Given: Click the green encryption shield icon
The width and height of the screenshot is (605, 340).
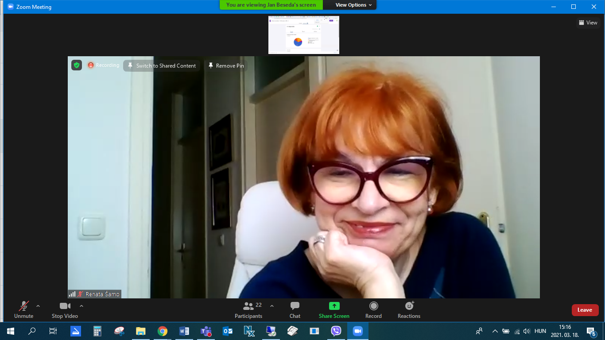Looking at the screenshot, I should (77, 65).
